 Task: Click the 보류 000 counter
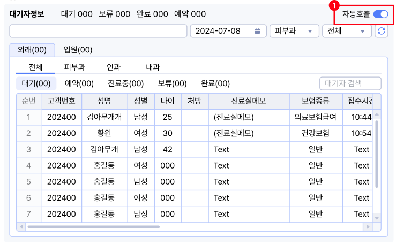tap(114, 14)
